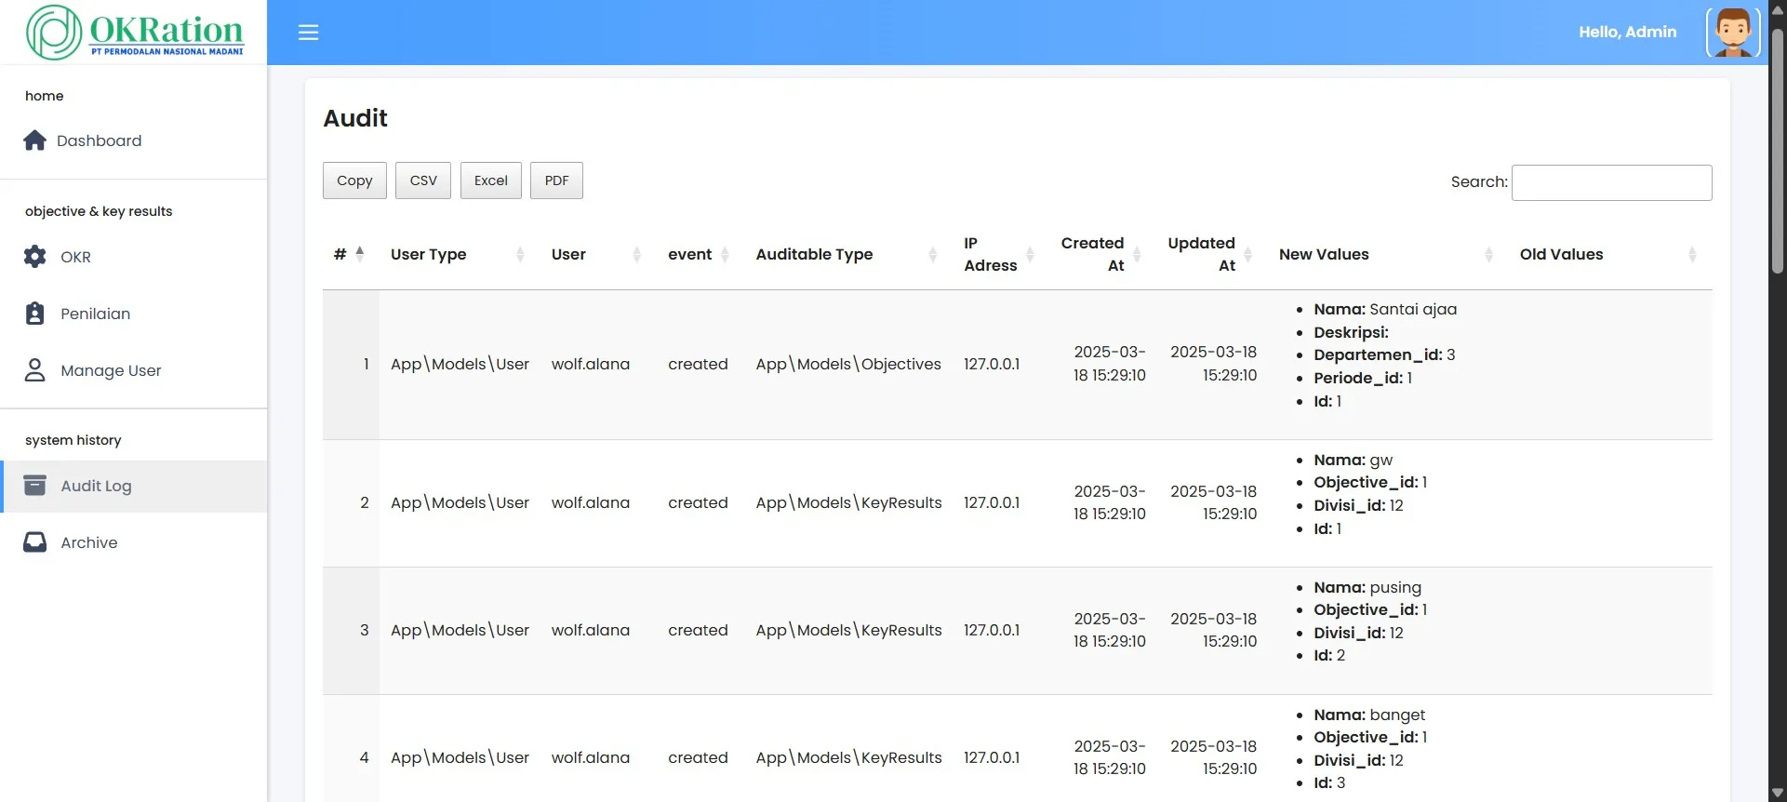Click the Manage User person icon
This screenshot has height=802, width=1787.
pyautogui.click(x=34, y=370)
